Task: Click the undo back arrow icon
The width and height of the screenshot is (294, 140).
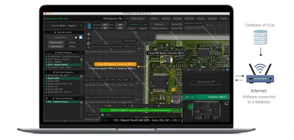Action: coord(89,48)
